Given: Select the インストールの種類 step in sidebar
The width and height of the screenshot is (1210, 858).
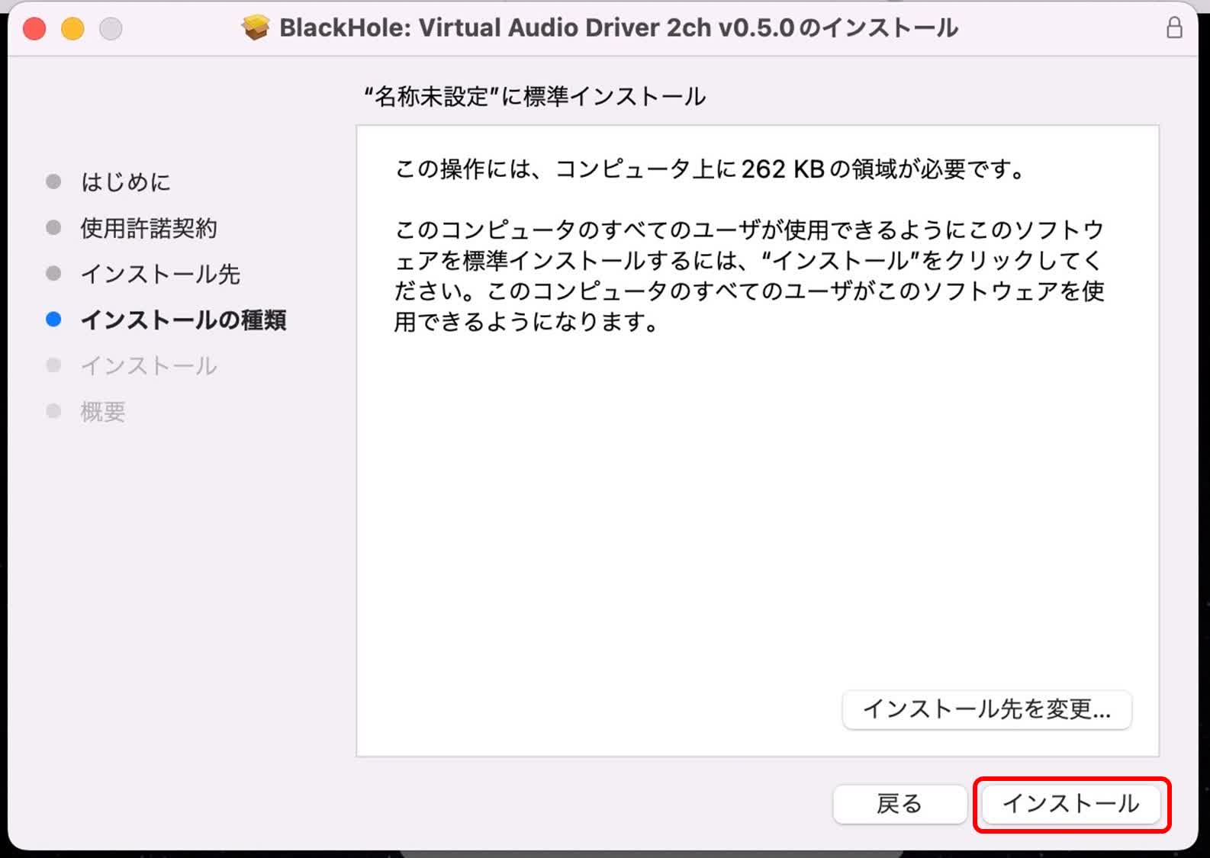Looking at the screenshot, I should point(183,320).
